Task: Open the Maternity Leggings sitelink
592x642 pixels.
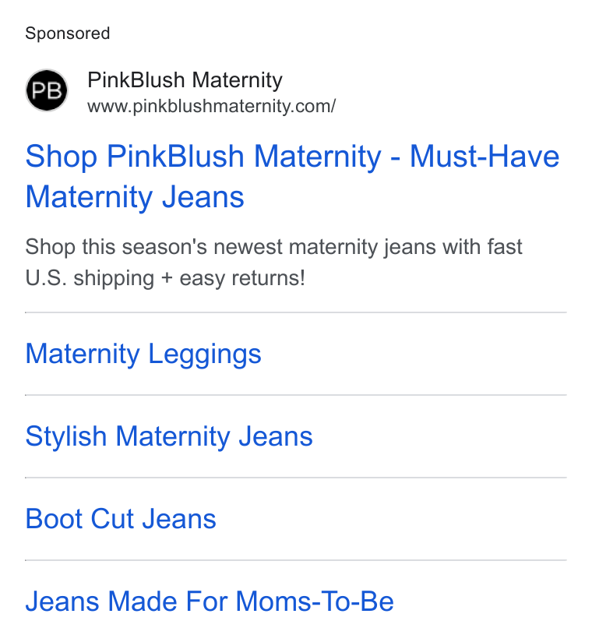Action: tap(143, 354)
